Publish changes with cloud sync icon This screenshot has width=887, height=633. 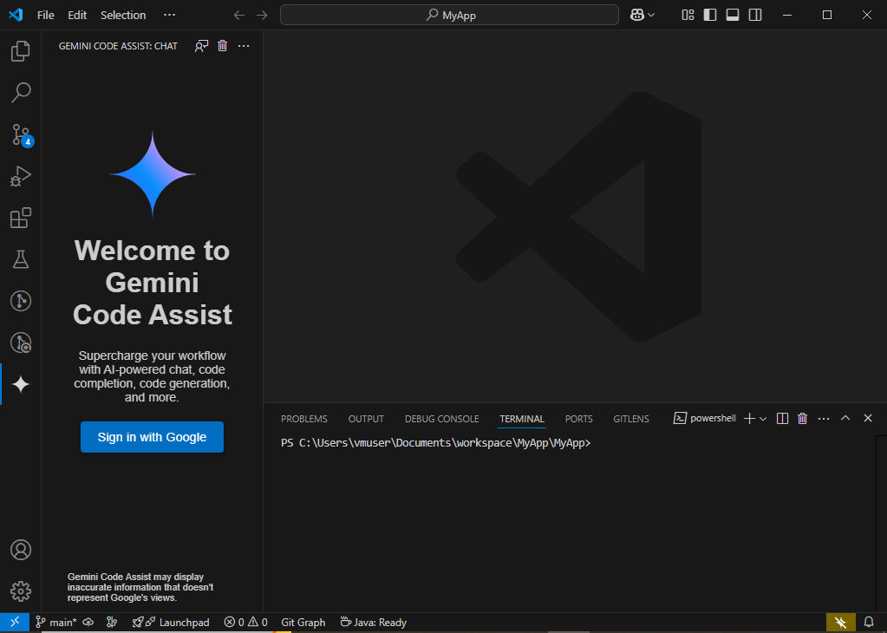point(88,623)
